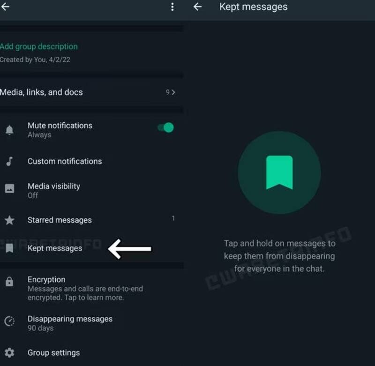Image resolution: width=375 pixels, height=366 pixels.
Task: Tap the star icon for Starred messages
Action: (x=9, y=220)
